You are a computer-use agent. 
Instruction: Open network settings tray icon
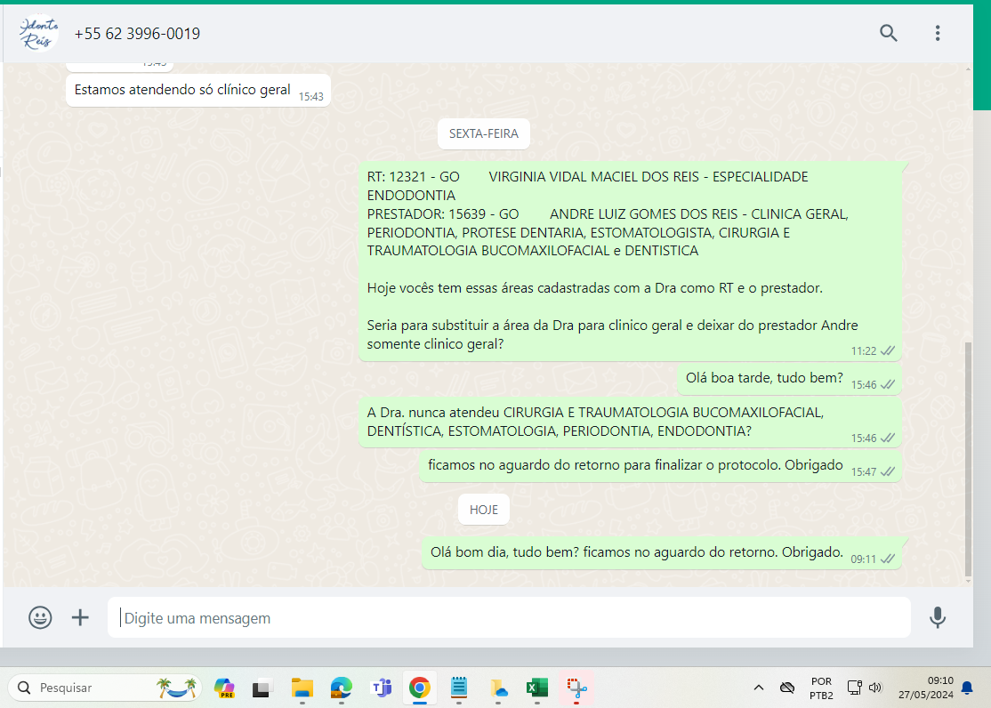pos(855,688)
